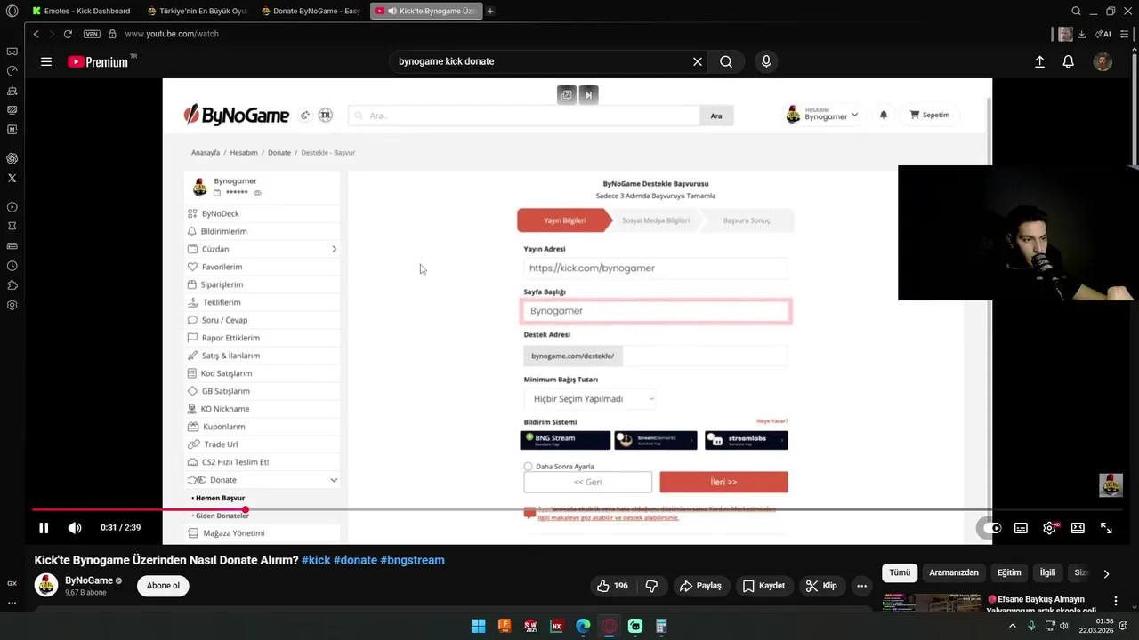This screenshot has height=640, width=1139.
Task: Create a clip with Klip button
Action: [x=821, y=586]
